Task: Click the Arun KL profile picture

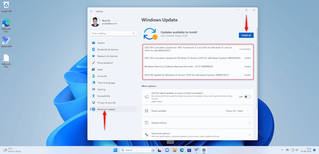Action: (95, 22)
